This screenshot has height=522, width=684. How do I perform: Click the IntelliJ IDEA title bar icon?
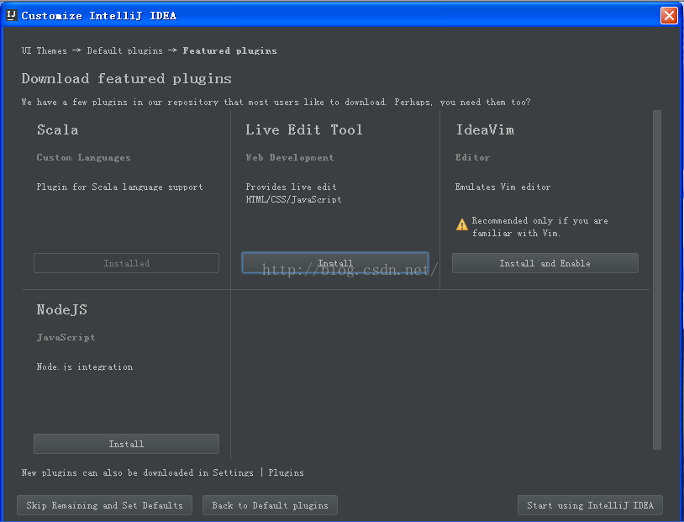12,15
